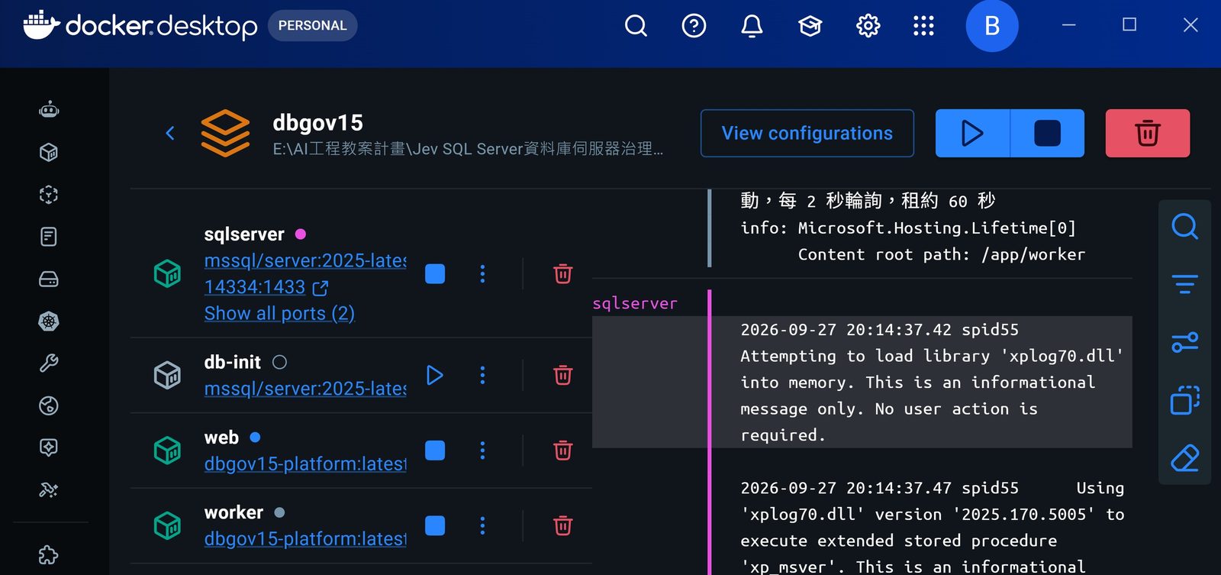The height and width of the screenshot is (575, 1221).
Task: Delete the dbgov15 stack
Action: [x=1148, y=134]
